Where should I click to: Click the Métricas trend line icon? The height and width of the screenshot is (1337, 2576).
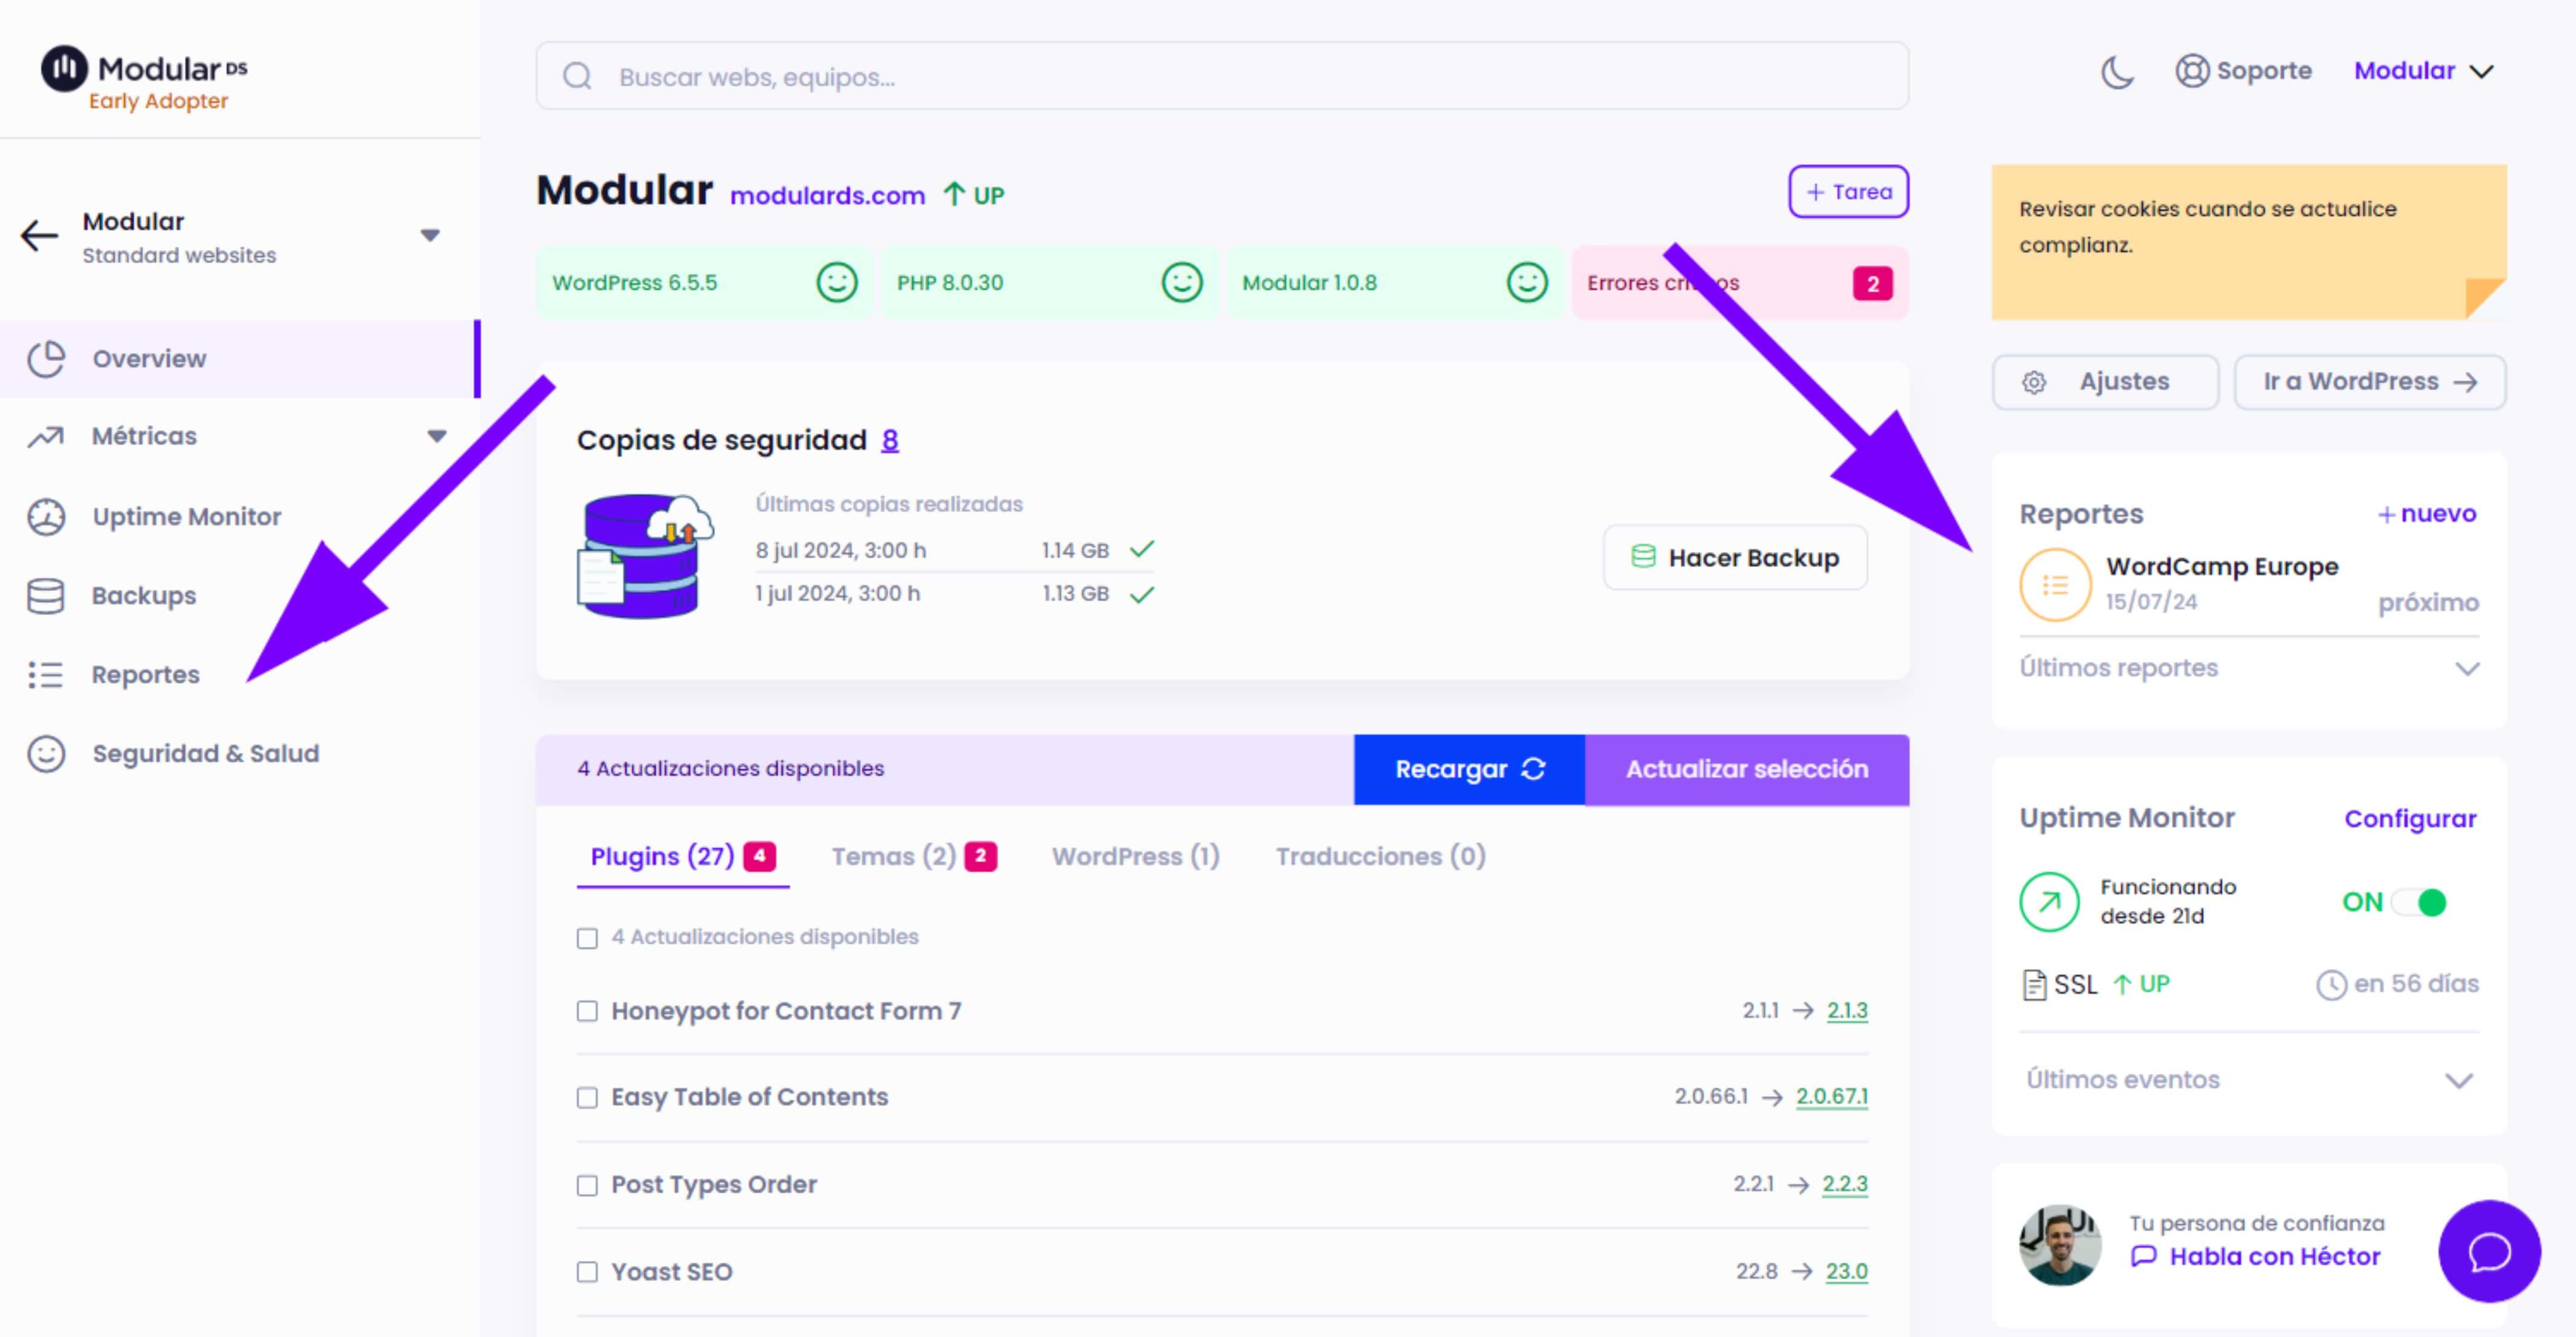tap(46, 437)
